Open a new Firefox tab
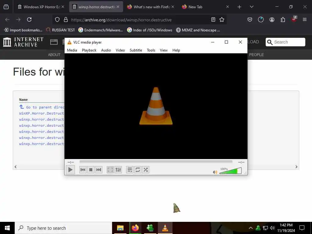312x234 pixels. coord(239,7)
